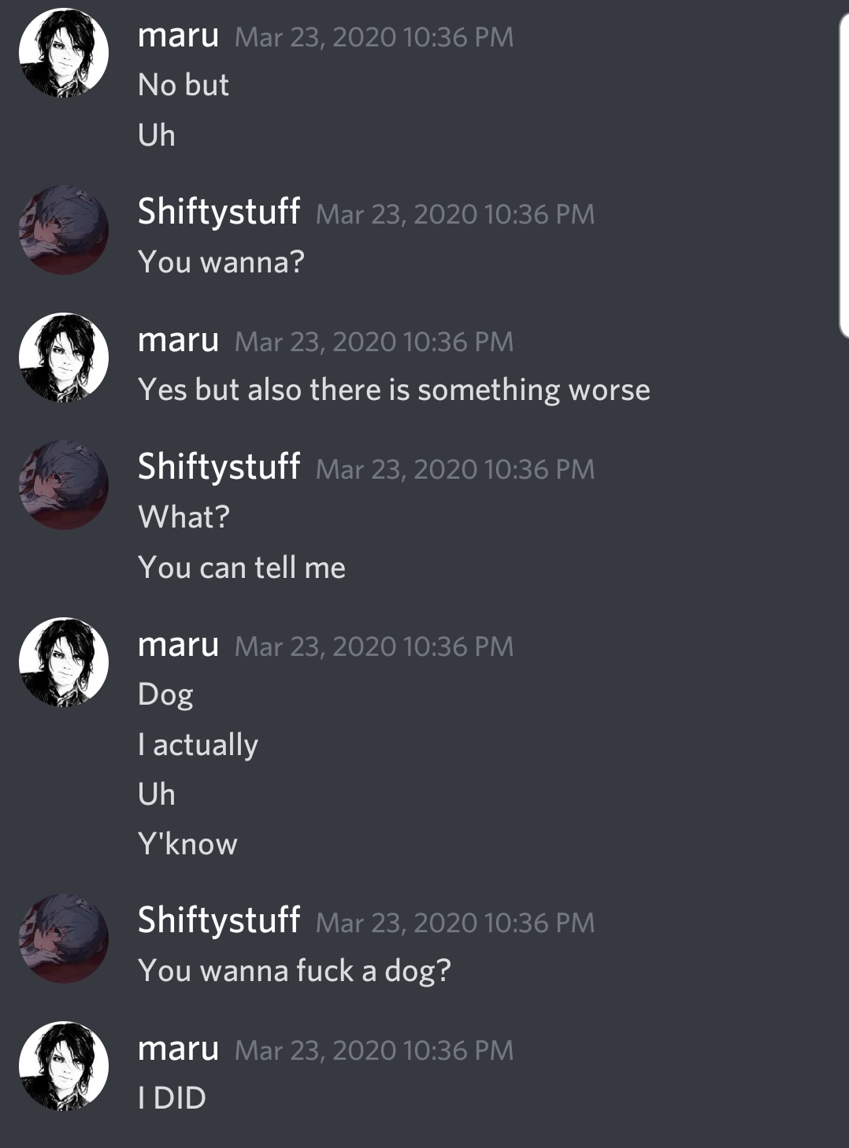Screen dimensions: 849x1148
Task: Click the maru username above "Dog"
Action: pyautogui.click(x=178, y=646)
